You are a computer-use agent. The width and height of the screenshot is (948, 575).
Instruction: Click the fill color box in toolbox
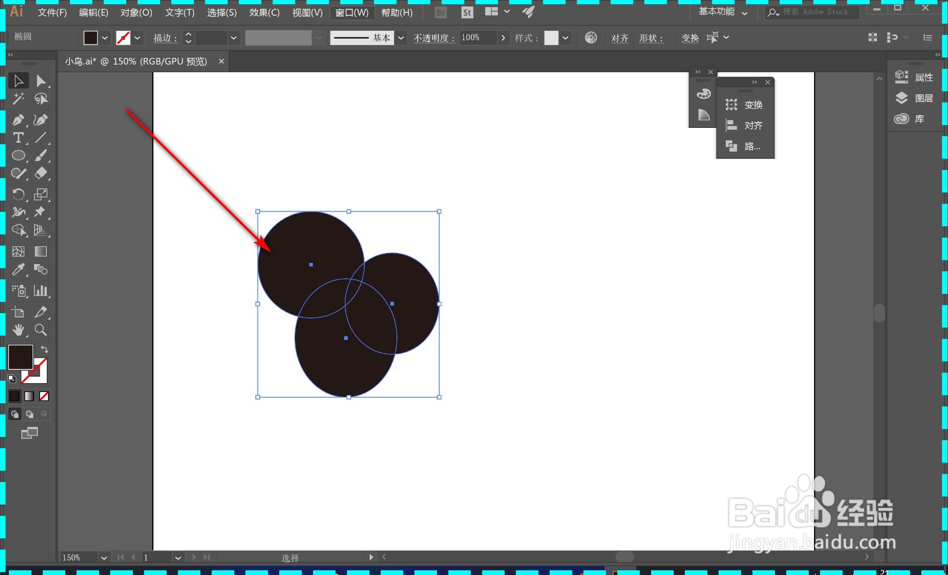pyautogui.click(x=20, y=358)
